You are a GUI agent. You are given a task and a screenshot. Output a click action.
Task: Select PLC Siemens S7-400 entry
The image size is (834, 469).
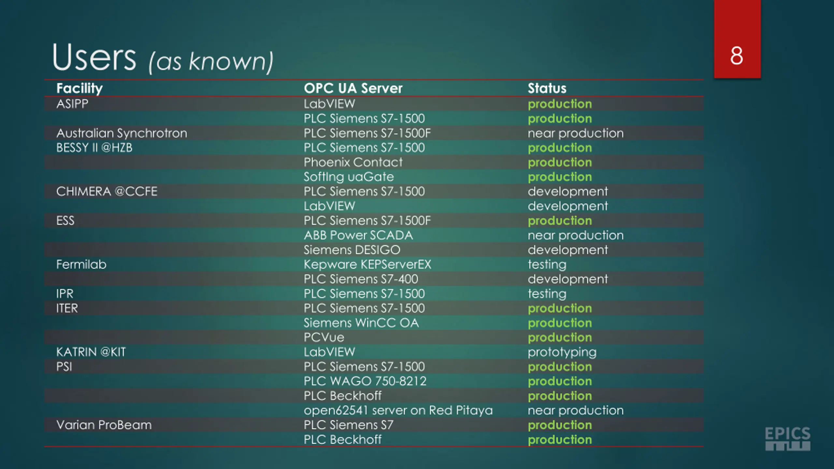361,279
